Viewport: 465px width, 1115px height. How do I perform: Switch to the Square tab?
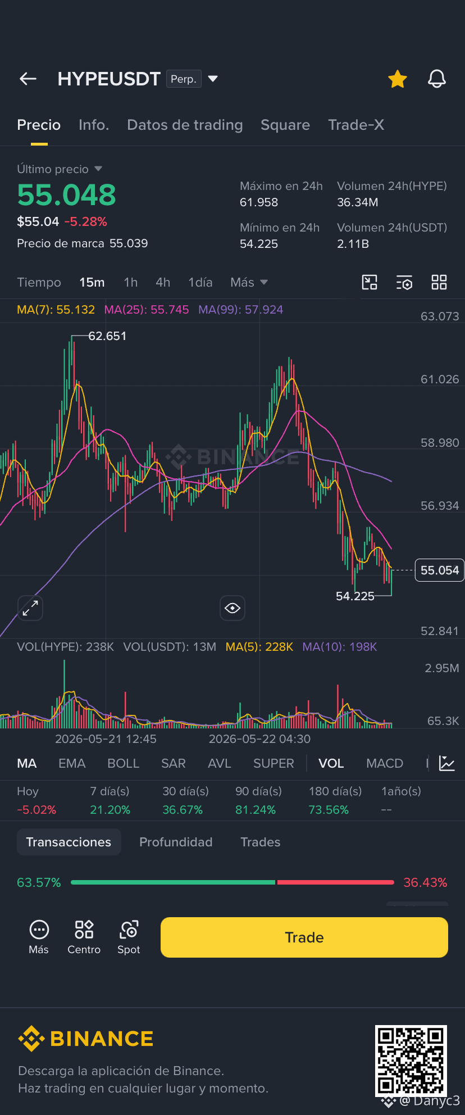[x=285, y=125]
